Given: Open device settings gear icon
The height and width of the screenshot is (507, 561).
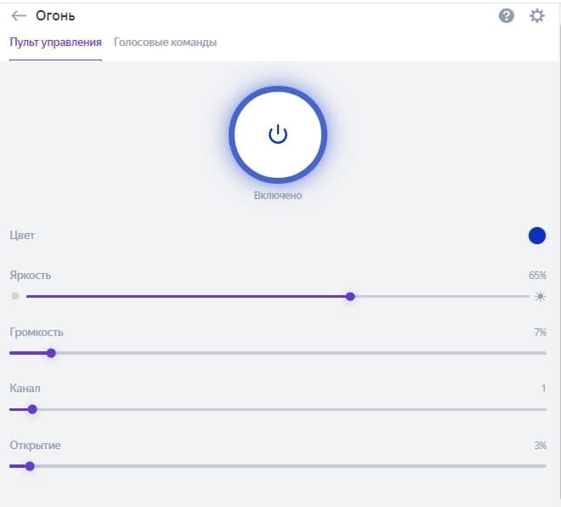Looking at the screenshot, I should 536,16.
